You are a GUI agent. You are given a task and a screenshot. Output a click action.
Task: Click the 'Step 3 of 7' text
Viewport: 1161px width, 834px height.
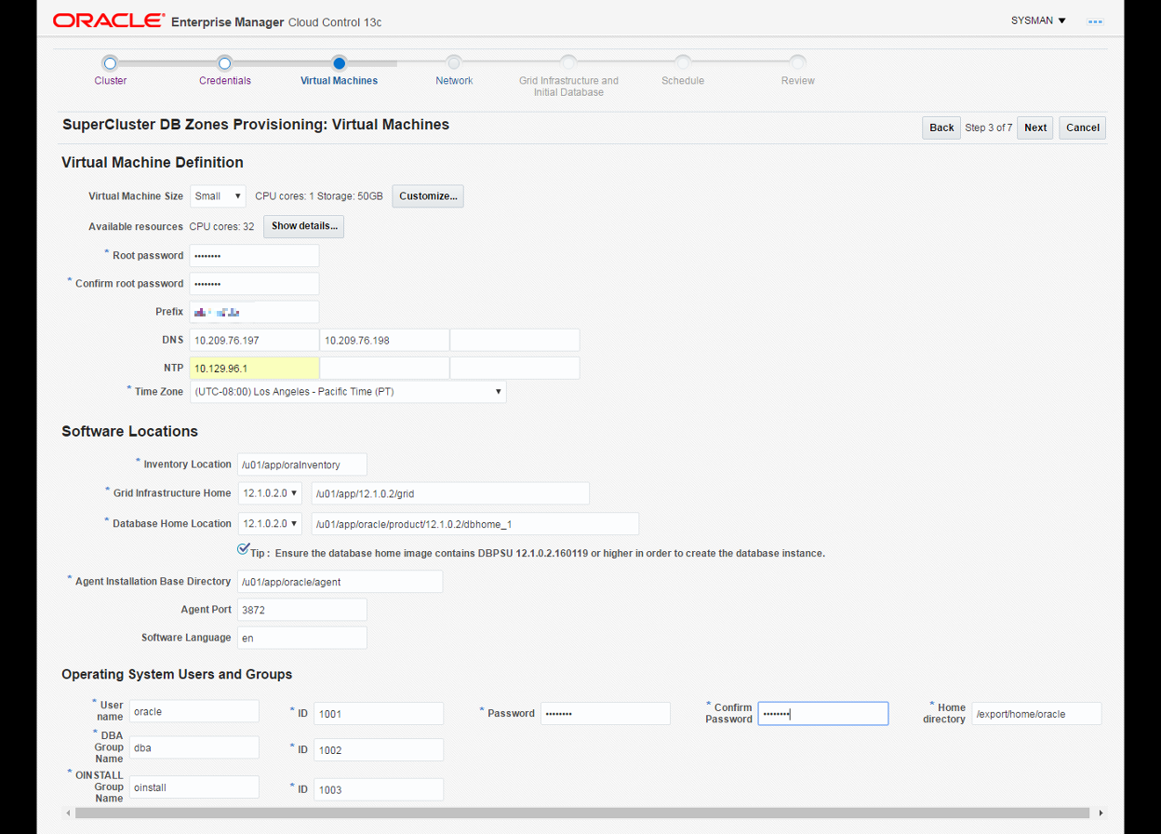(988, 128)
